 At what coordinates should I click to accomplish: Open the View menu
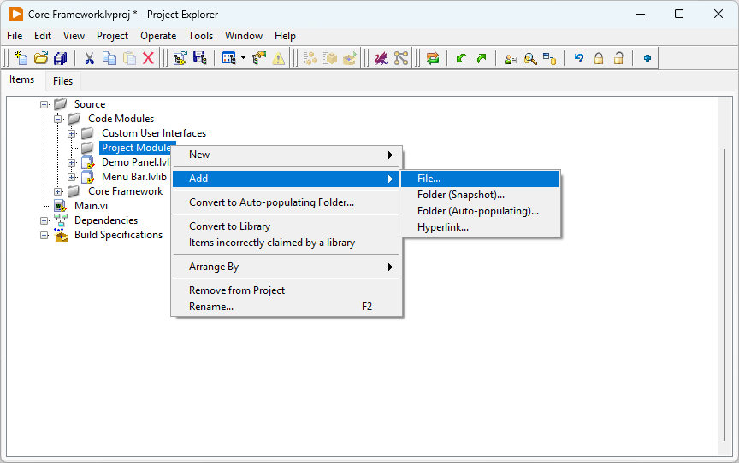click(74, 36)
